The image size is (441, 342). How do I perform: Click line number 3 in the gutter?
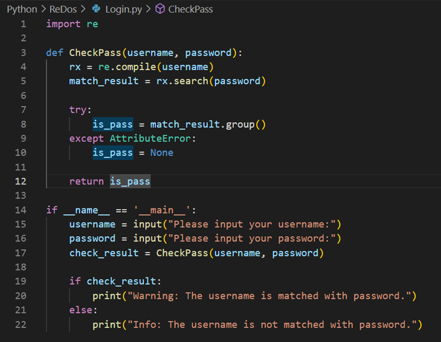click(x=23, y=53)
